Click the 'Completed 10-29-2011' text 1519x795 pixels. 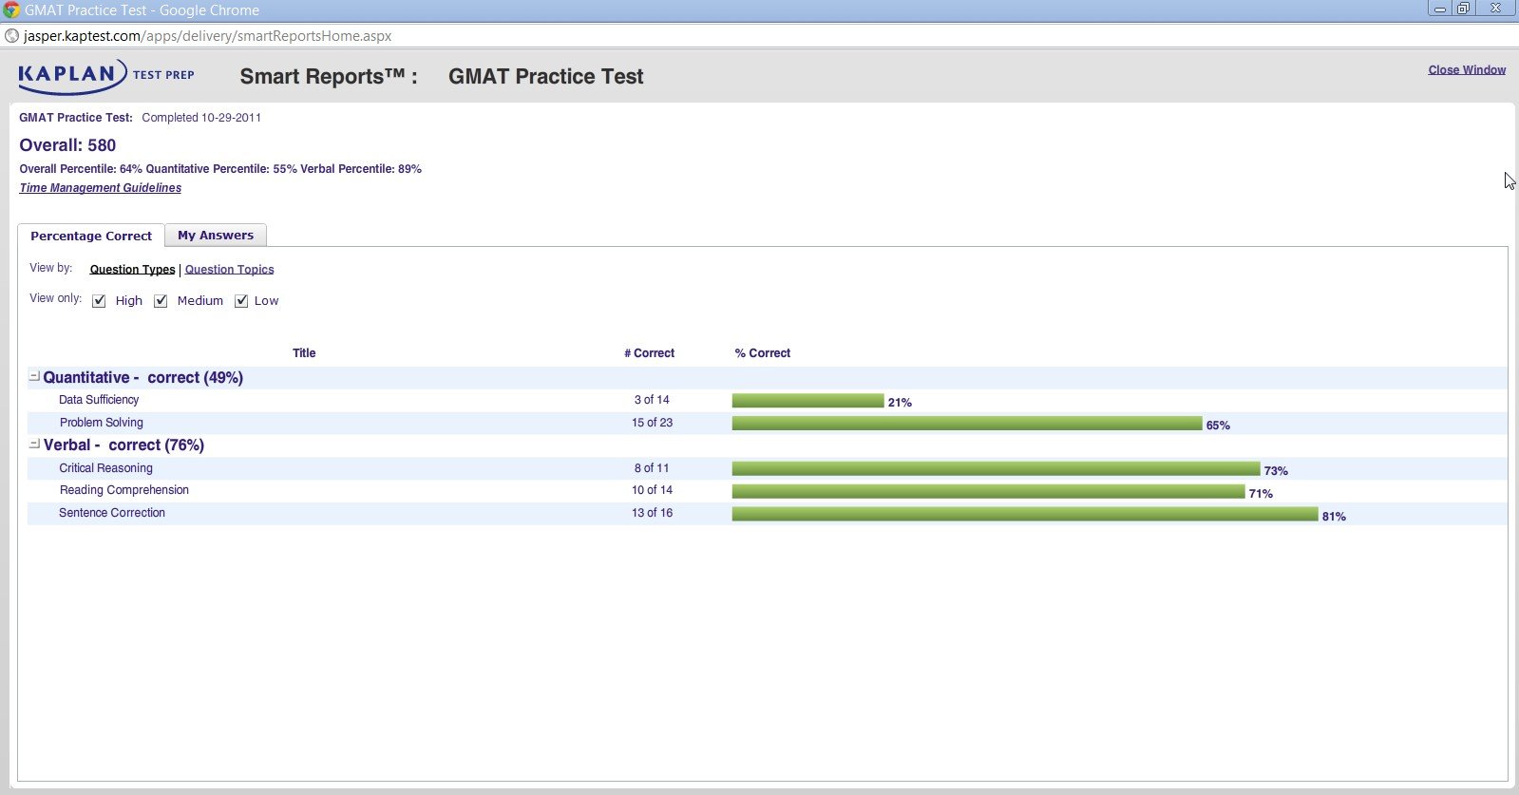pos(201,118)
